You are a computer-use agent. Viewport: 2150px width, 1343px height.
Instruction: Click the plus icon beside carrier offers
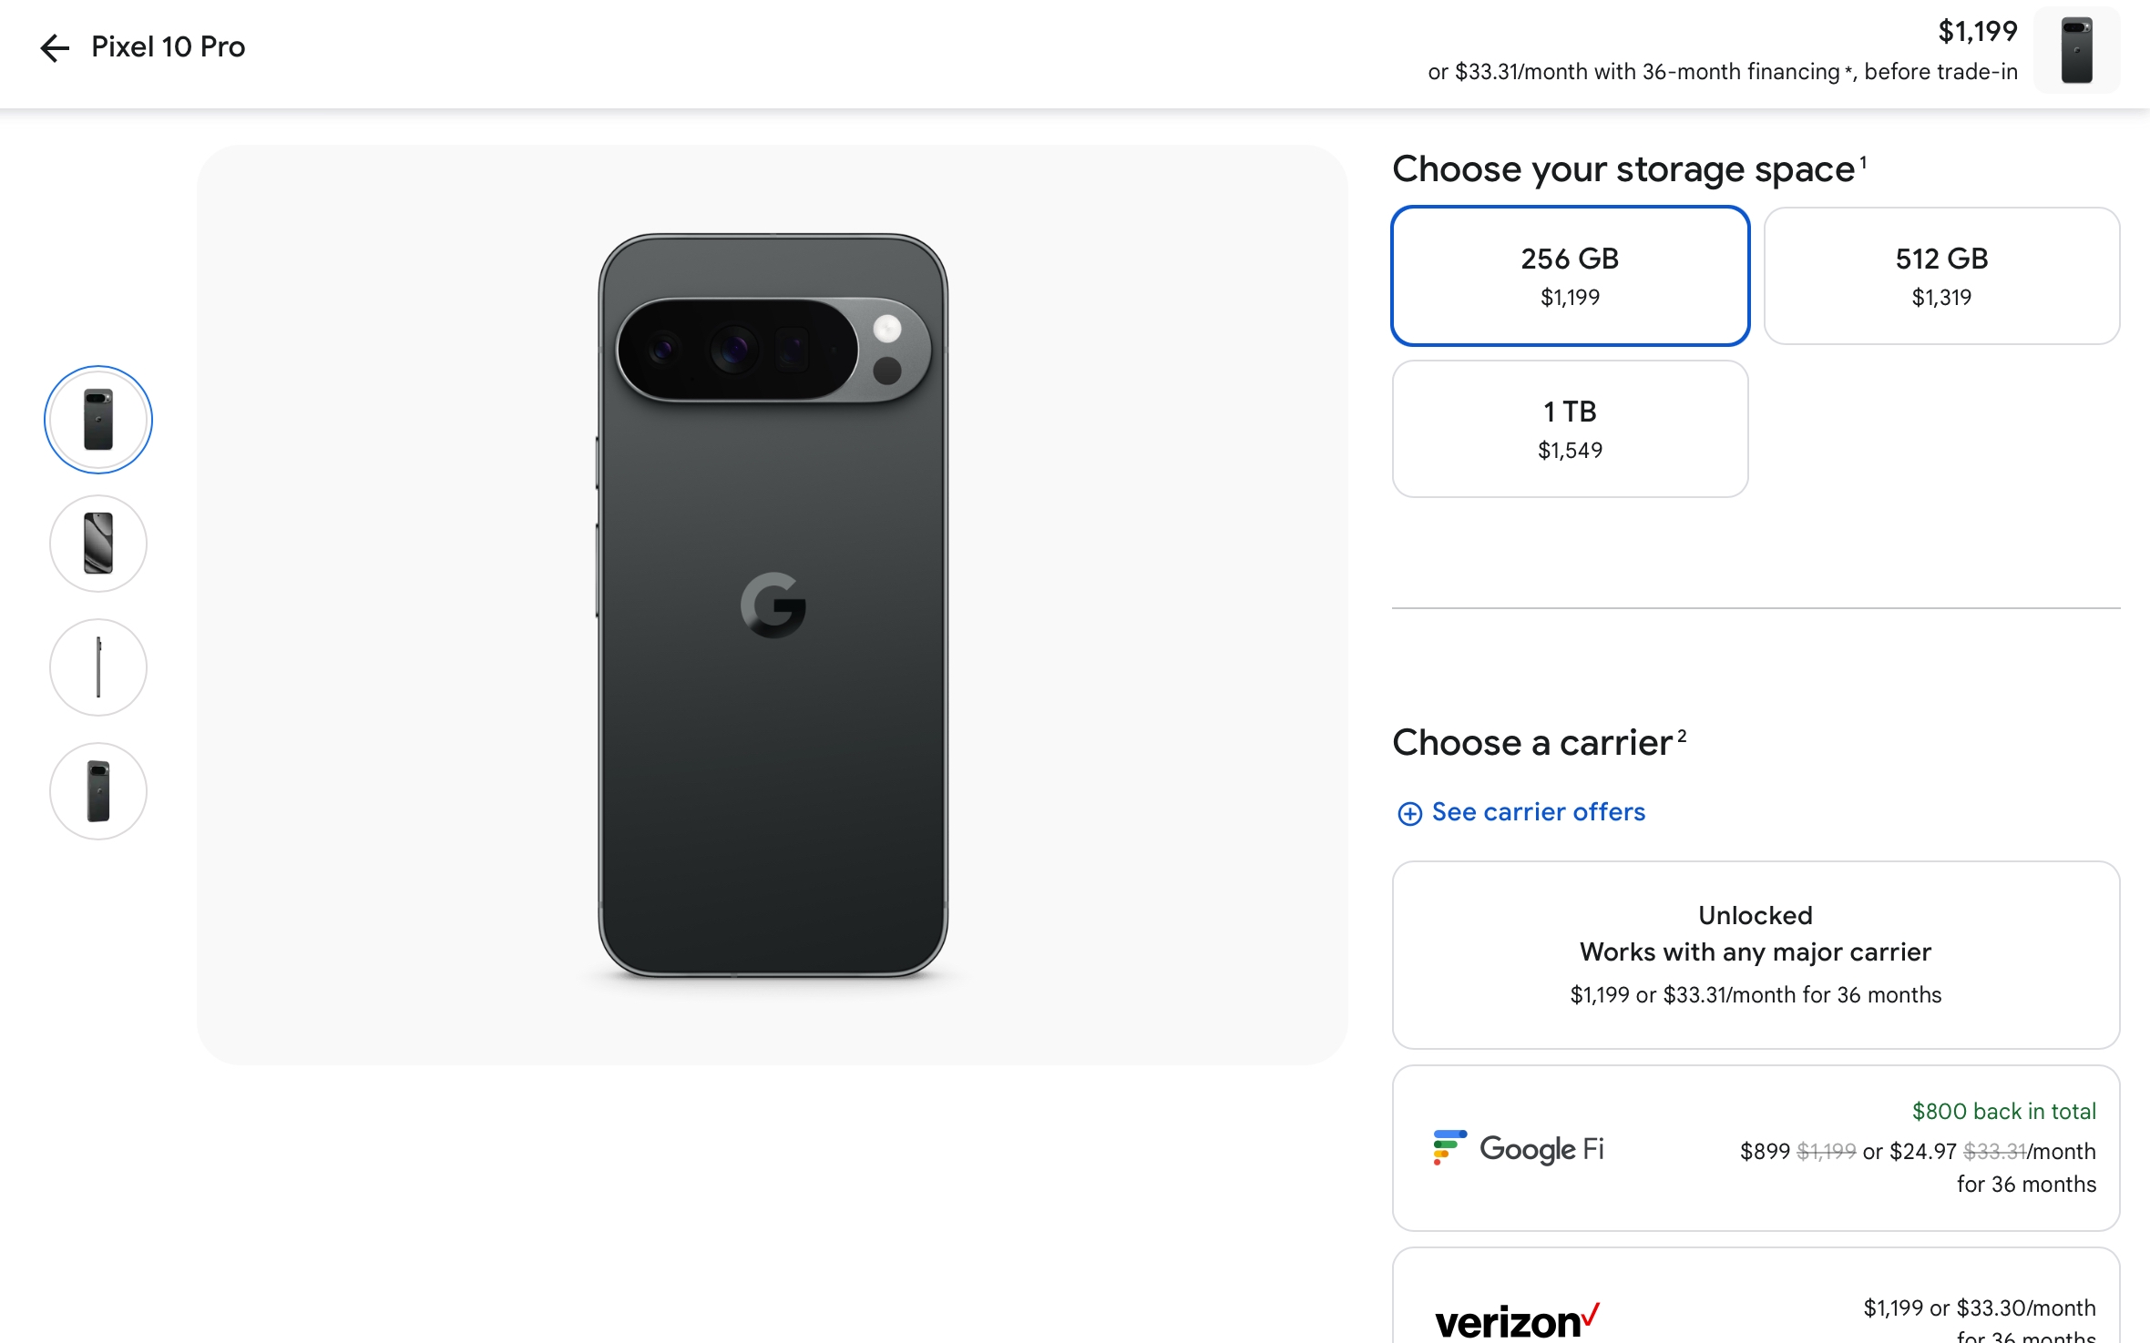[x=1409, y=813]
